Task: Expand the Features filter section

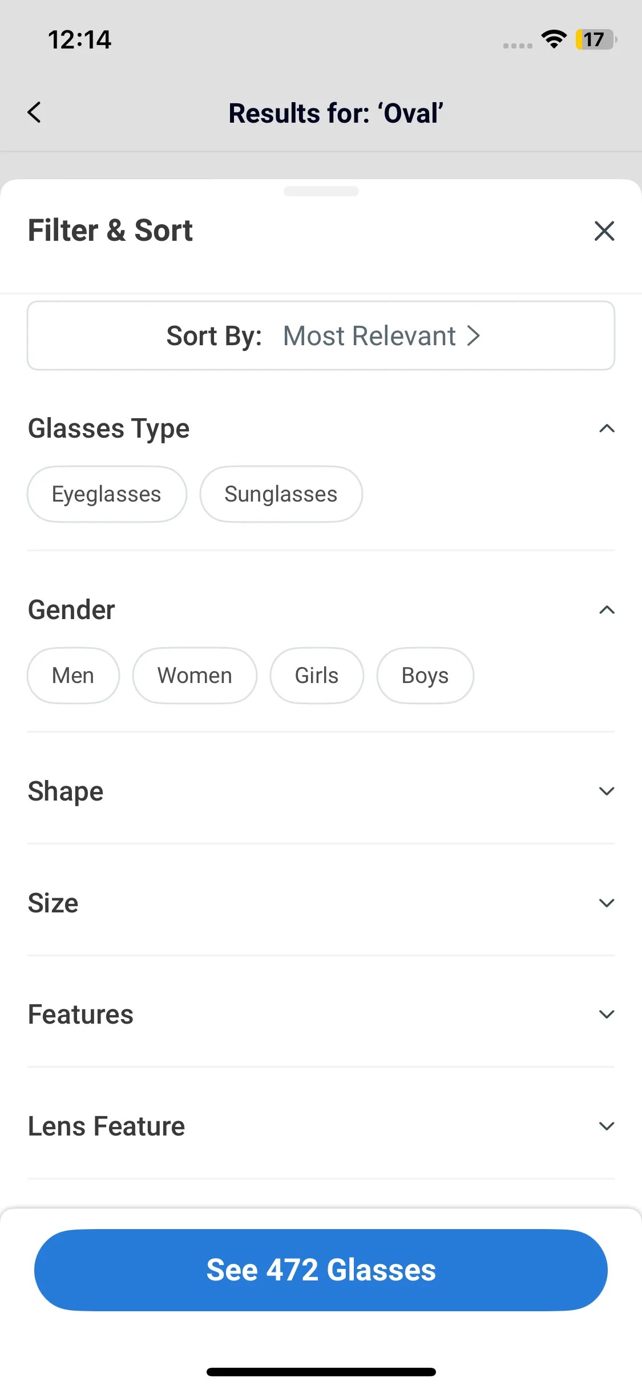Action: coord(607,1014)
